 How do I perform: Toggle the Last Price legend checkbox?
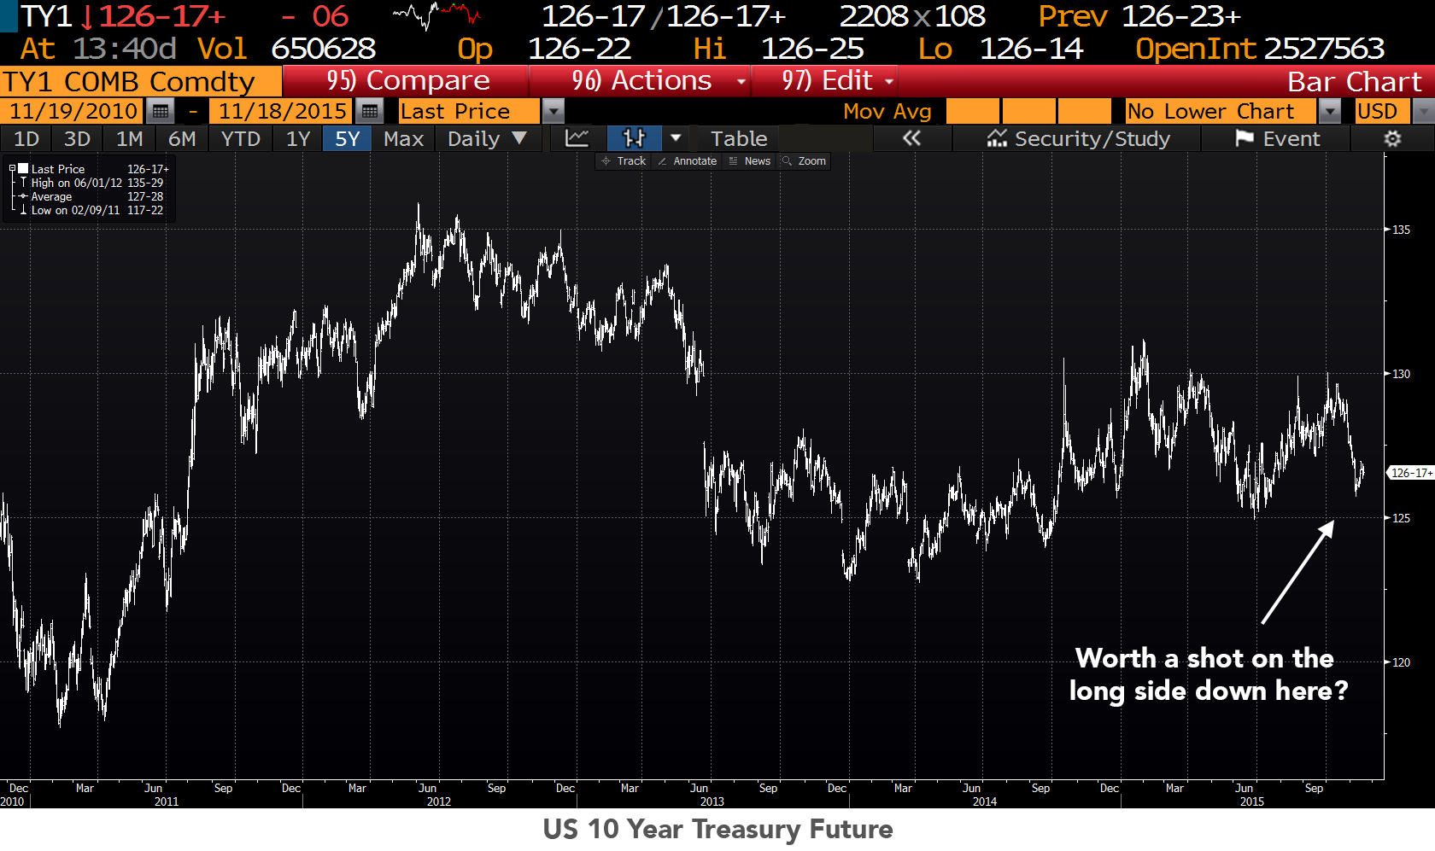coord(23,169)
